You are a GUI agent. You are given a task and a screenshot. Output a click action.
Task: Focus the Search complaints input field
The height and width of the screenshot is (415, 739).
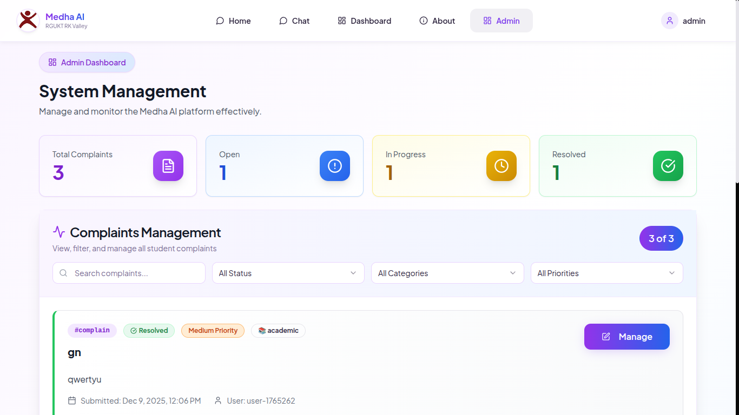(x=129, y=273)
